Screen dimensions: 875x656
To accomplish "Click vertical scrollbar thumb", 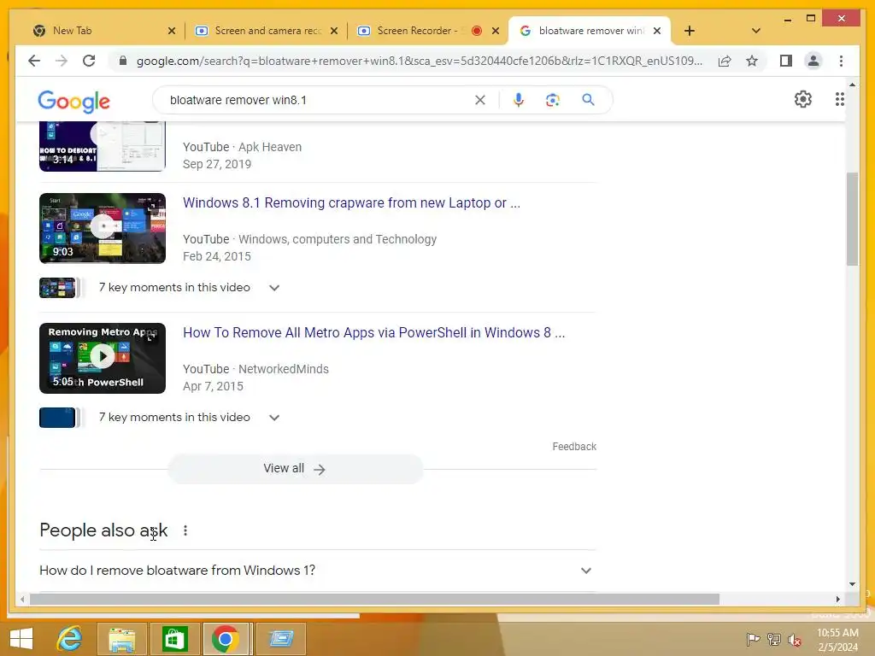I will [x=852, y=219].
